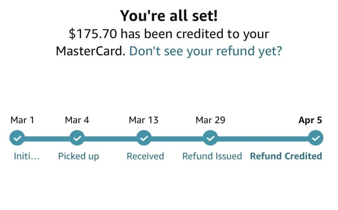Select the bold "Refund Credited" label

(x=286, y=156)
